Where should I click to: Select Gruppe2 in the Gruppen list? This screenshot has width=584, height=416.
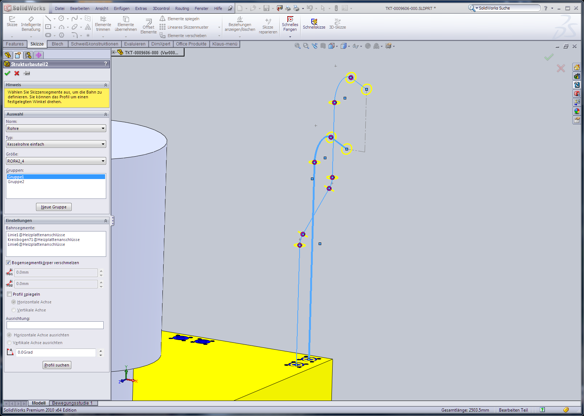pos(16,182)
